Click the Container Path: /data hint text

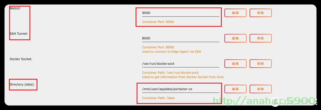[x=158, y=98]
